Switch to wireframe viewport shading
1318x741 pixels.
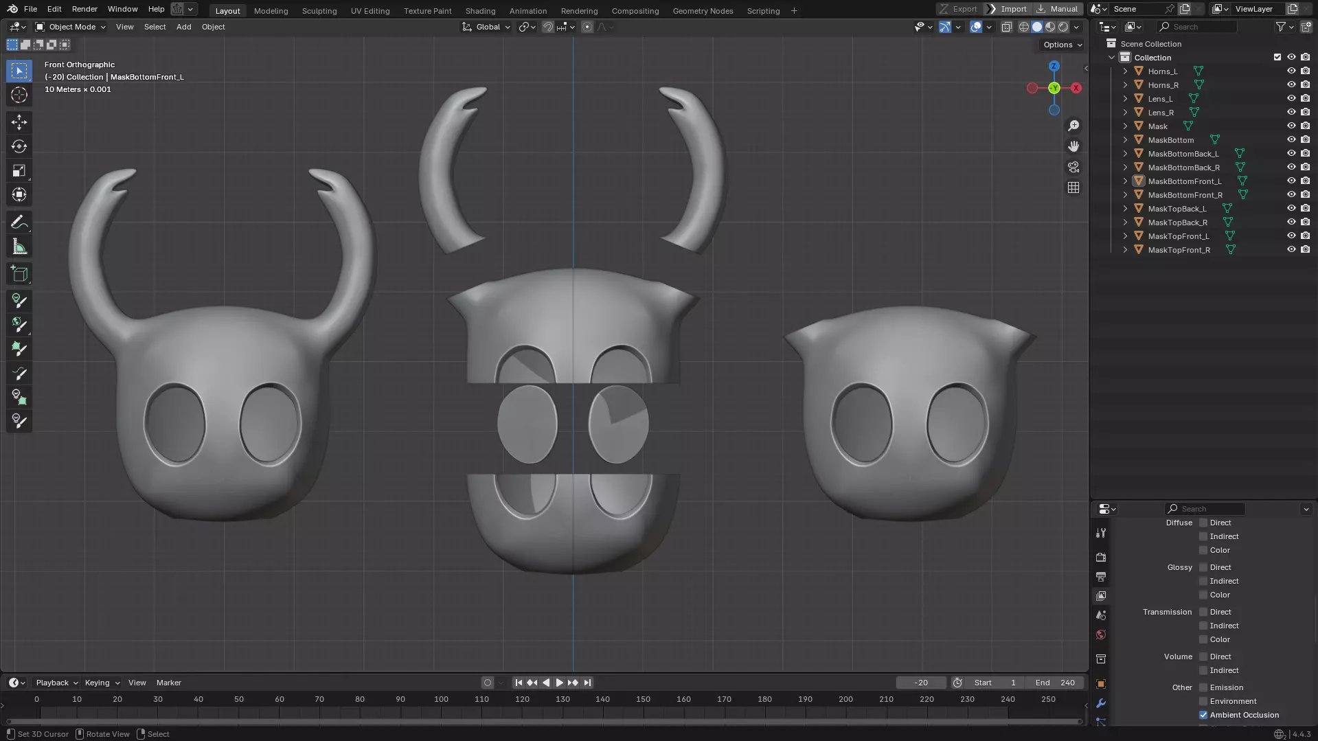(1024, 27)
